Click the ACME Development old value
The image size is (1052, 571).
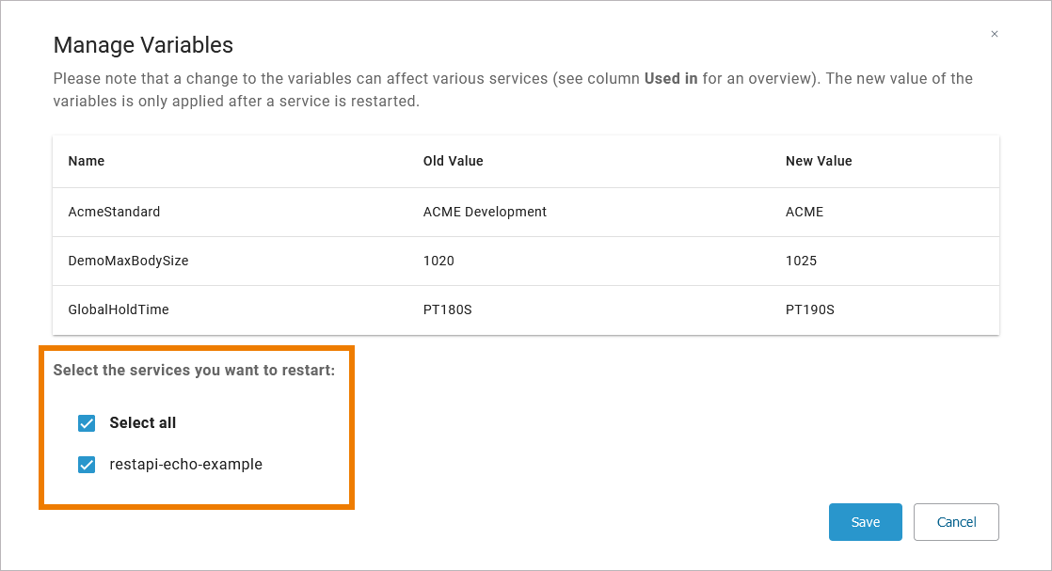485,212
